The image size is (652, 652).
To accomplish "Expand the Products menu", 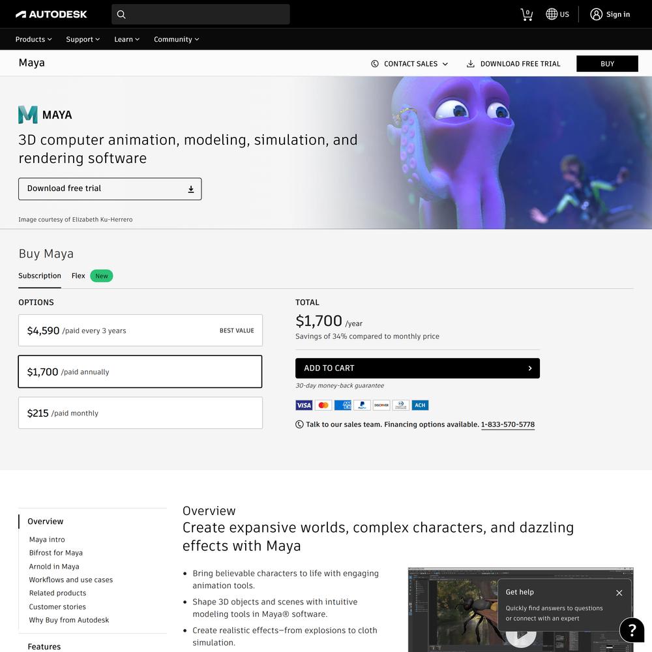I will click(x=34, y=39).
